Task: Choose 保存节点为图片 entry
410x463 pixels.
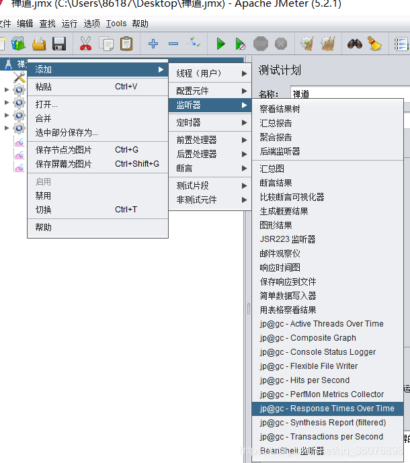Action: (97, 150)
